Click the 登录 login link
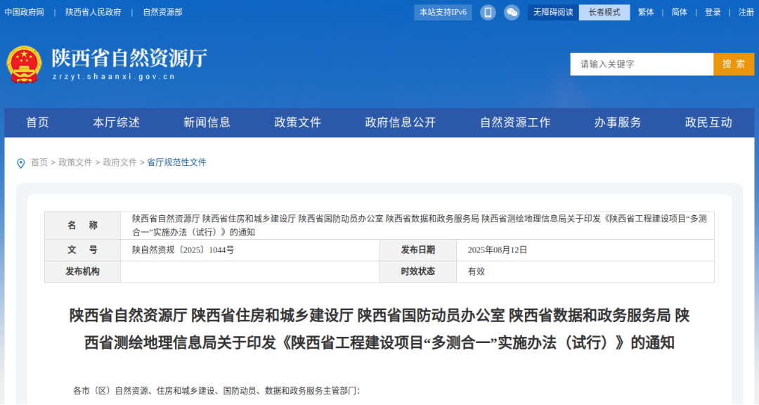 tap(713, 12)
